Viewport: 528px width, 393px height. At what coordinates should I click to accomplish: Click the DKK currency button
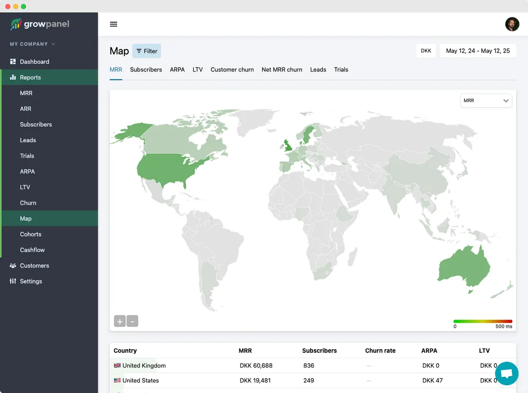[426, 51]
